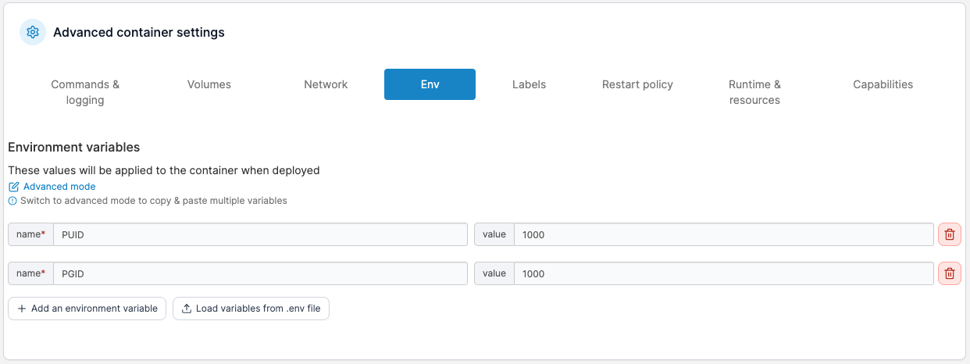Viewport: 970px width, 364px height.
Task: Click the info icon next to advanced mode hint
Action: pos(12,201)
